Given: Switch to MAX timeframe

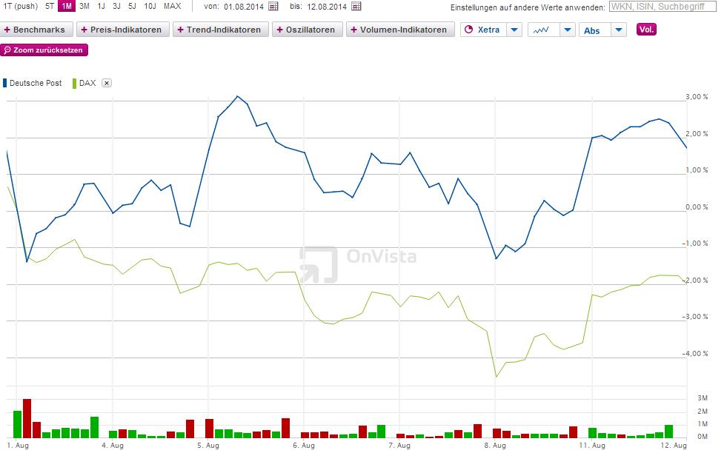Looking at the screenshot, I should 173,6.
